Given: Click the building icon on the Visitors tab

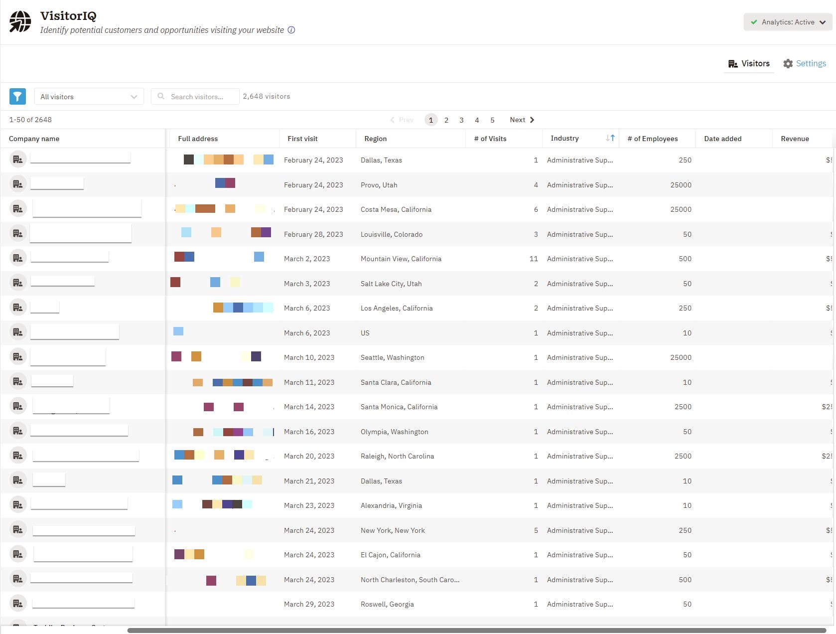Looking at the screenshot, I should [733, 63].
